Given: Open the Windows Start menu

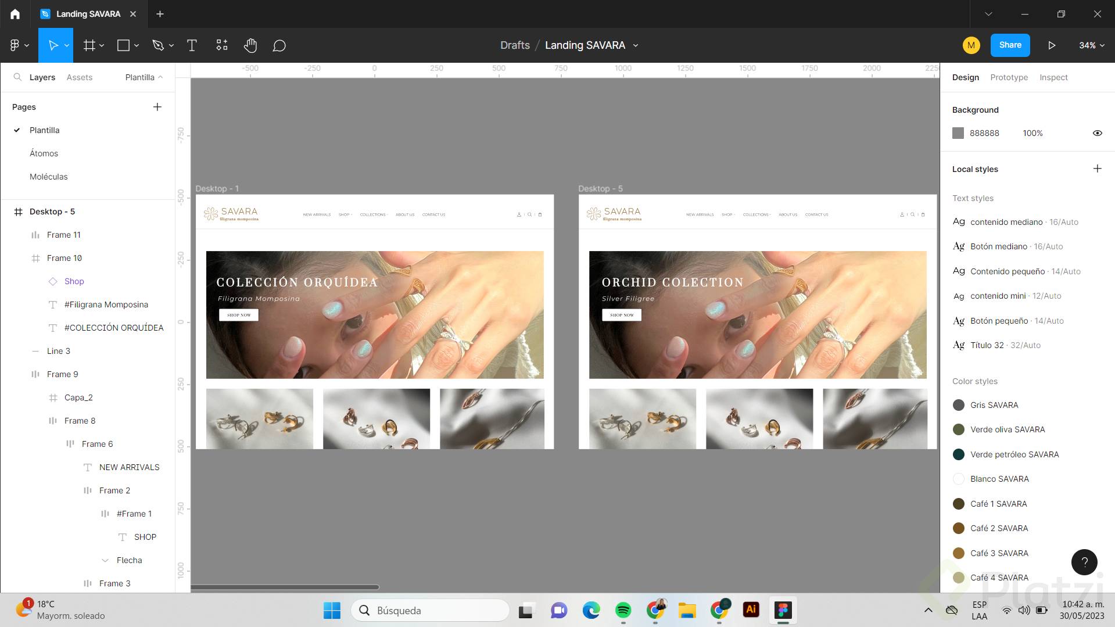Looking at the screenshot, I should pos(332,610).
